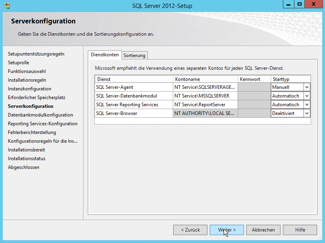325x243 pixels.
Task: Select the NT Service\ReportServer account field
Action: click(x=205, y=105)
